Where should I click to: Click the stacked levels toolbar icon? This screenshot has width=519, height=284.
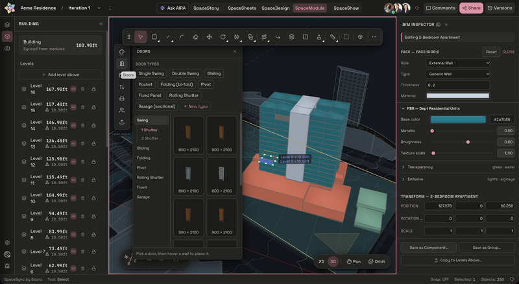pos(291,37)
